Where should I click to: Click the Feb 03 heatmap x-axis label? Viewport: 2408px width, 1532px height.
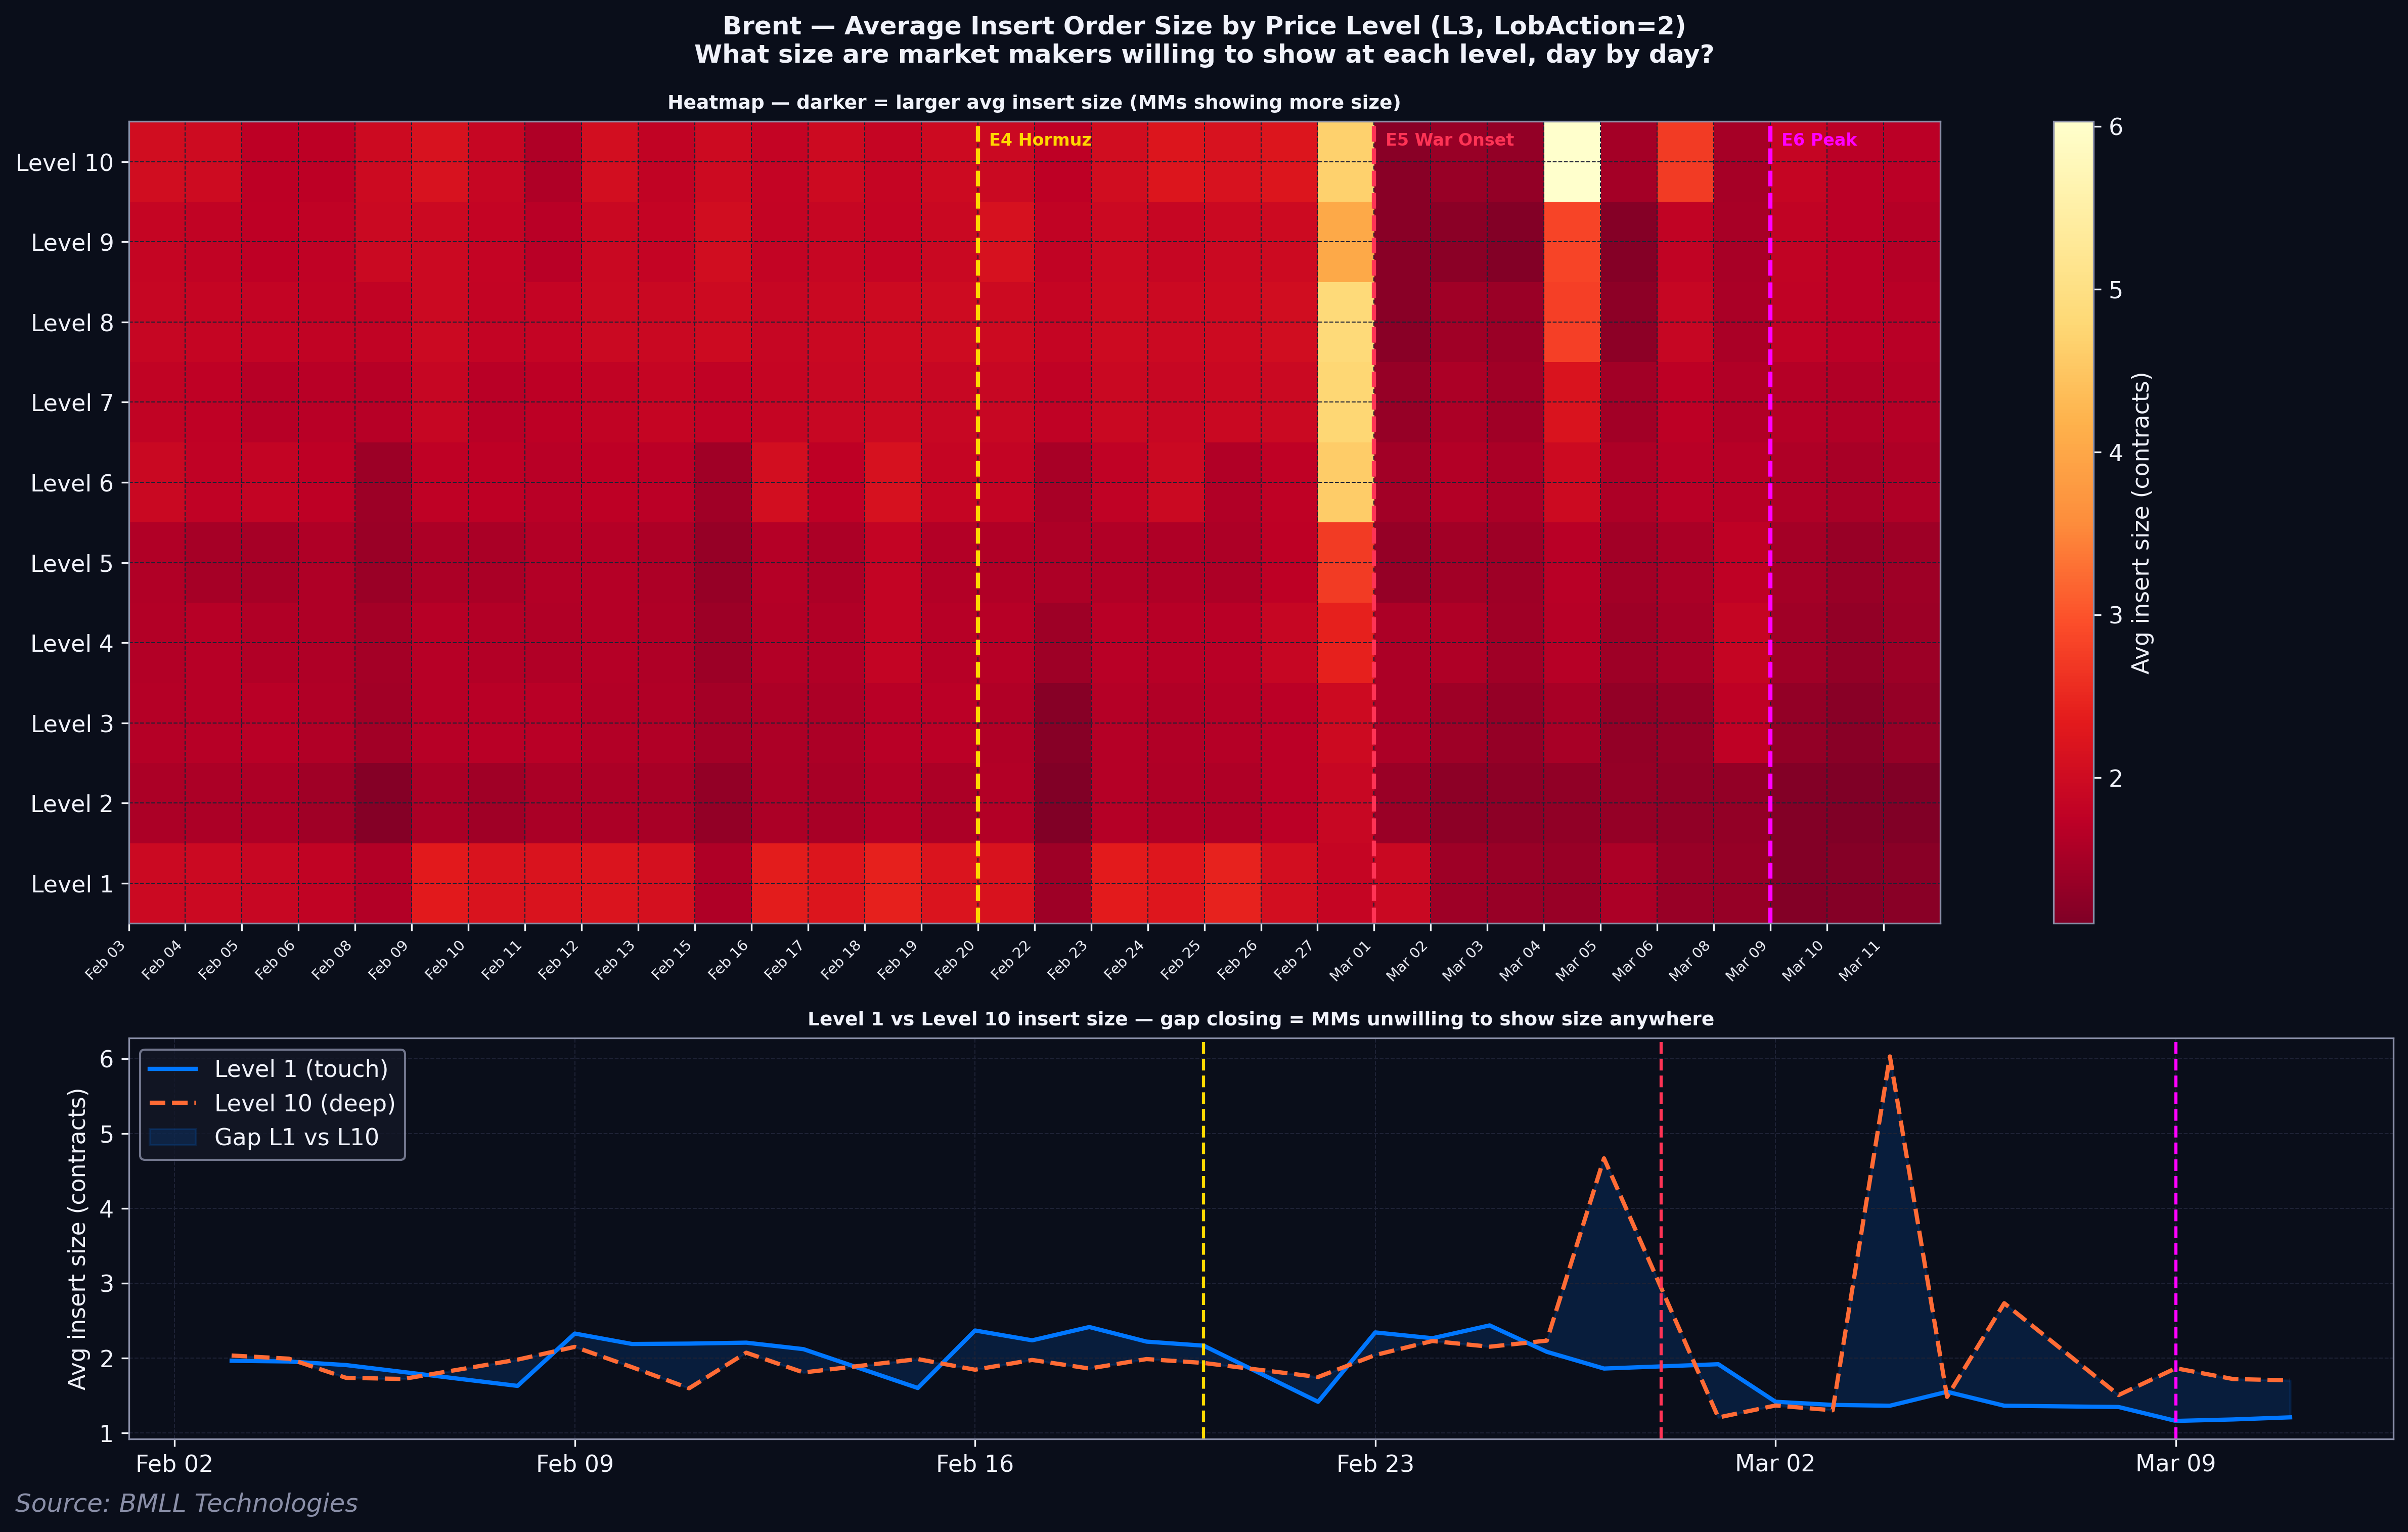coord(105,960)
